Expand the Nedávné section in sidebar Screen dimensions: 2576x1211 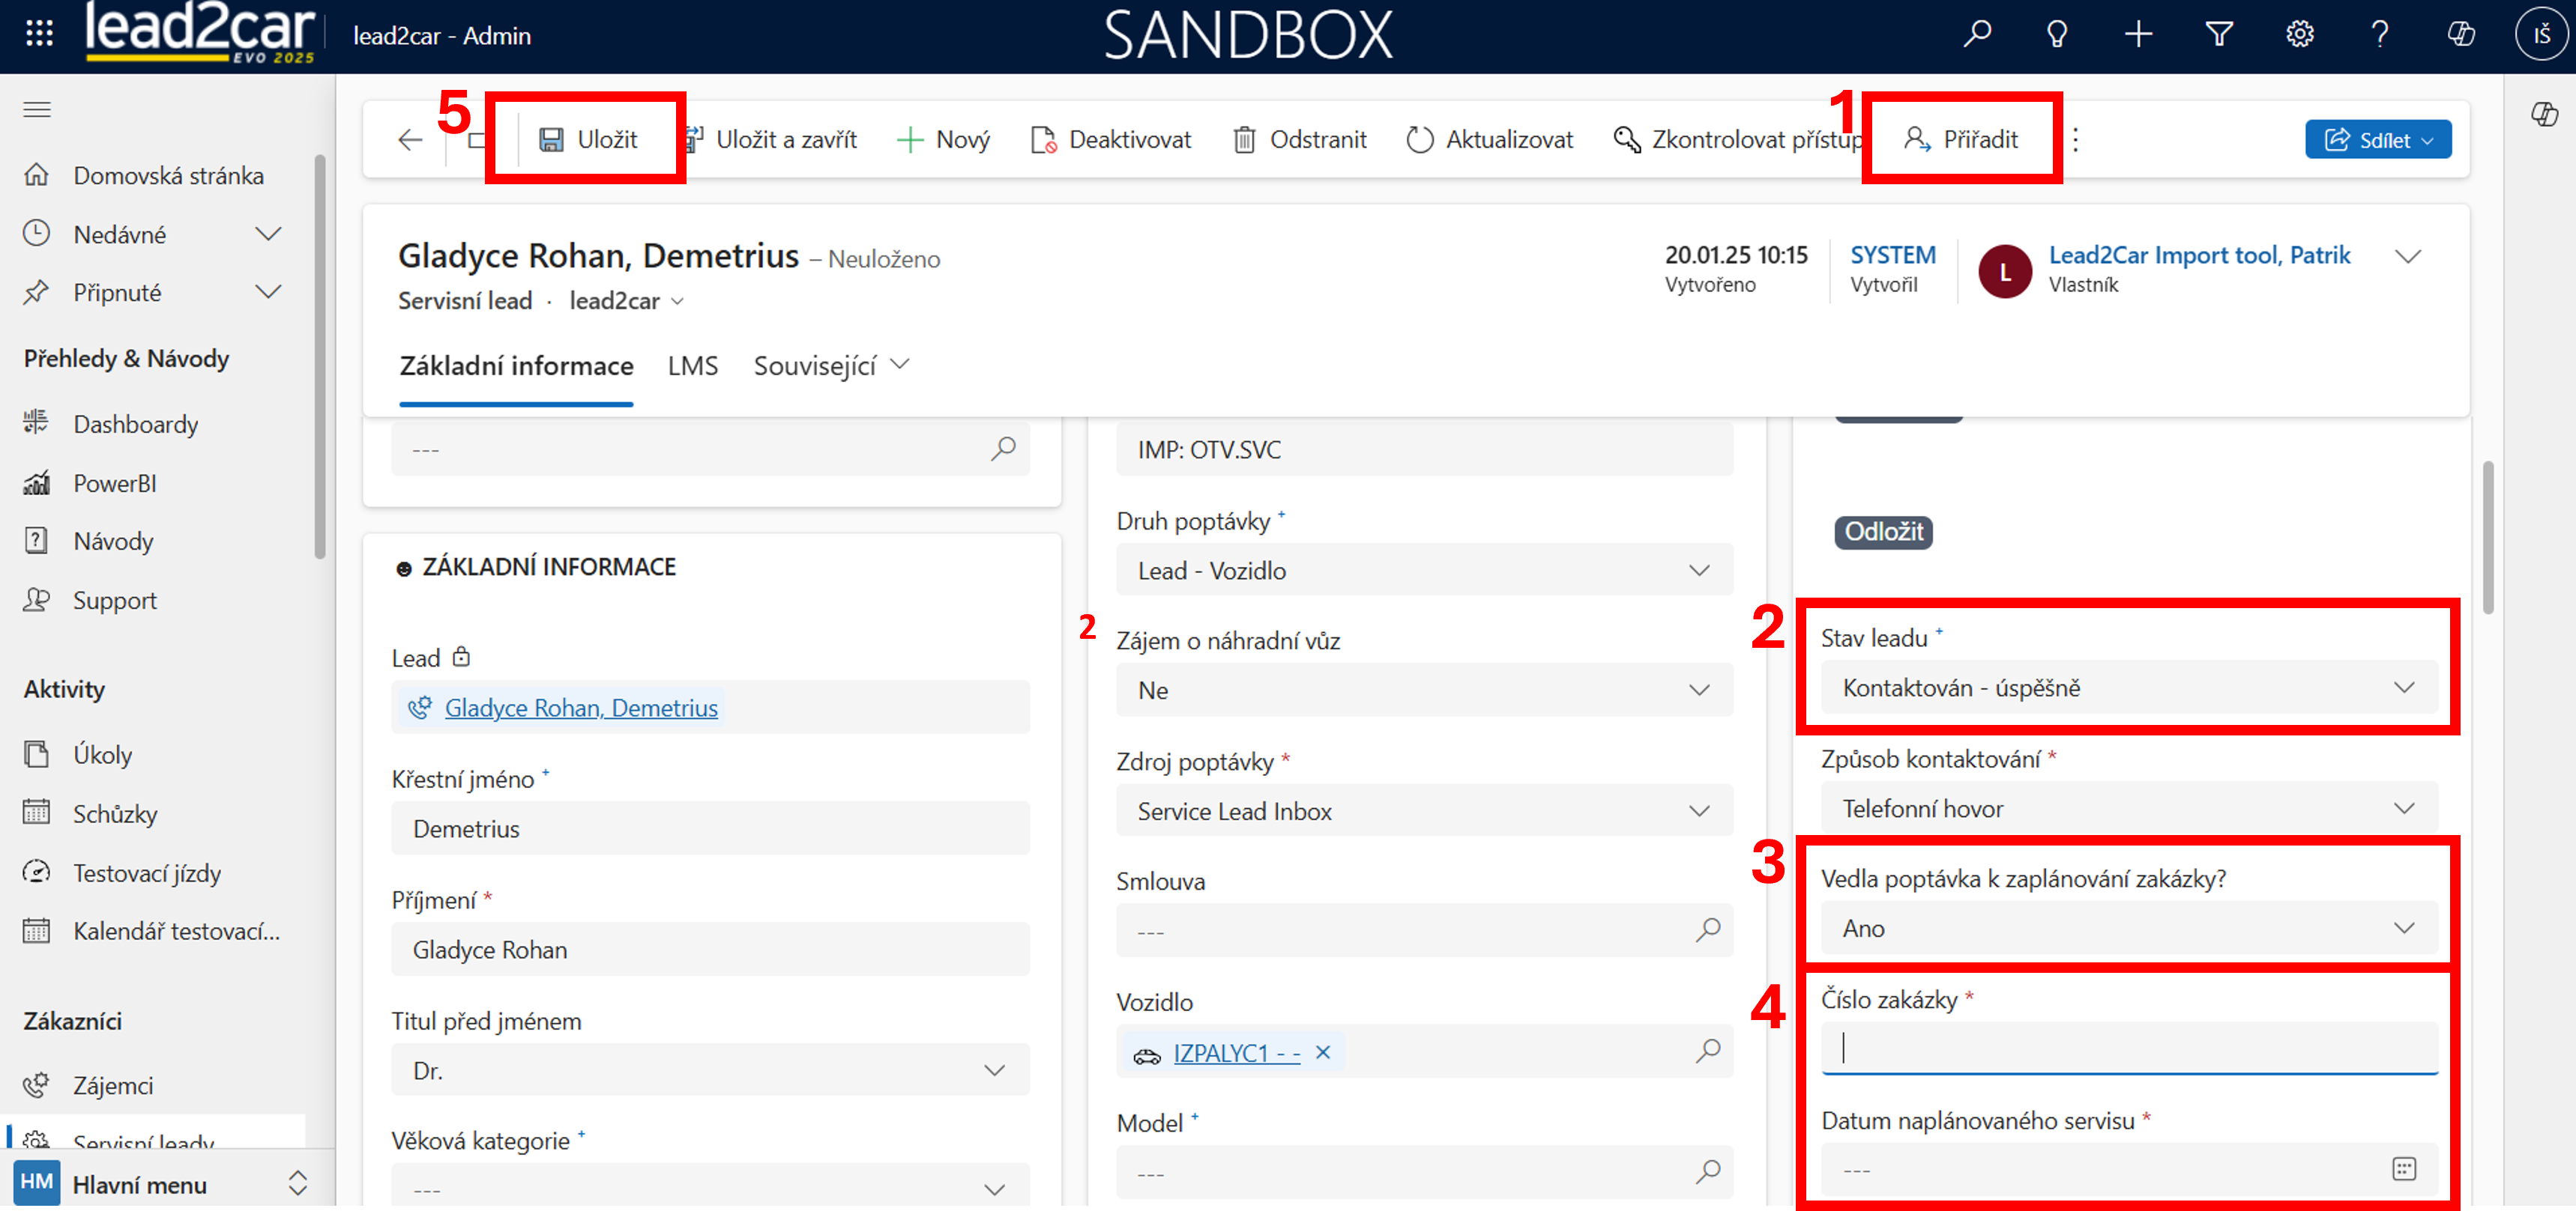point(268,235)
